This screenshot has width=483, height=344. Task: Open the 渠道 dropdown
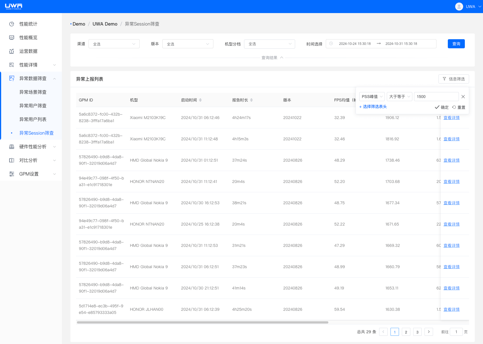[x=114, y=44]
